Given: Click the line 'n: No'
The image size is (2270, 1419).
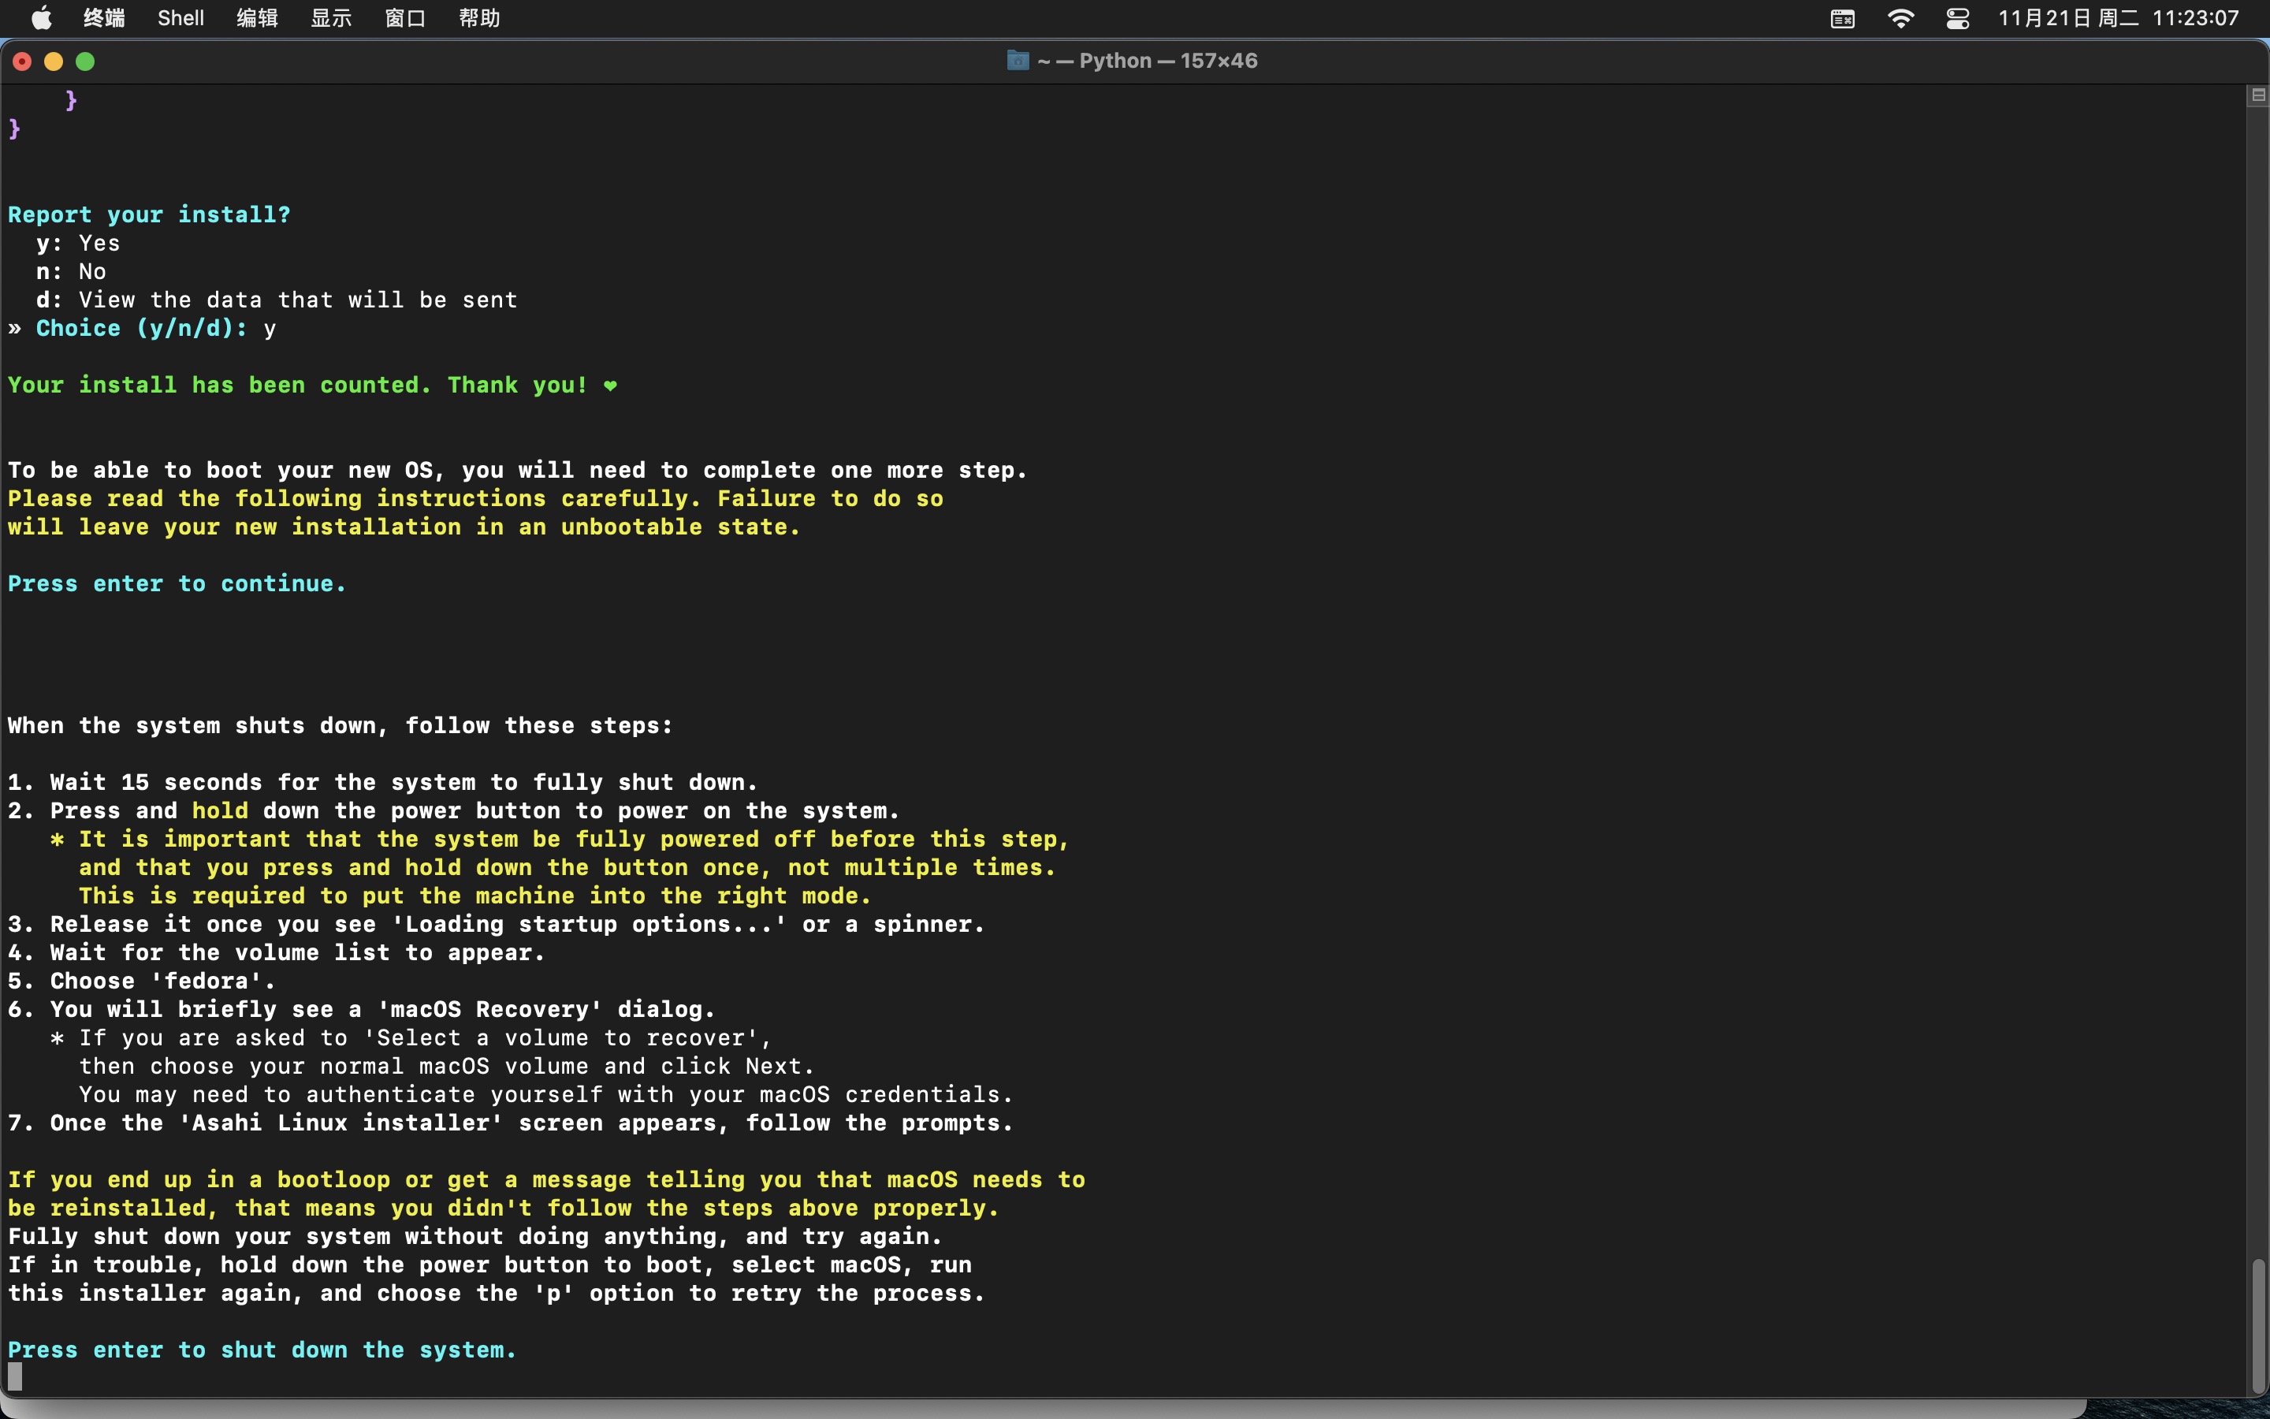Looking at the screenshot, I should (71, 271).
